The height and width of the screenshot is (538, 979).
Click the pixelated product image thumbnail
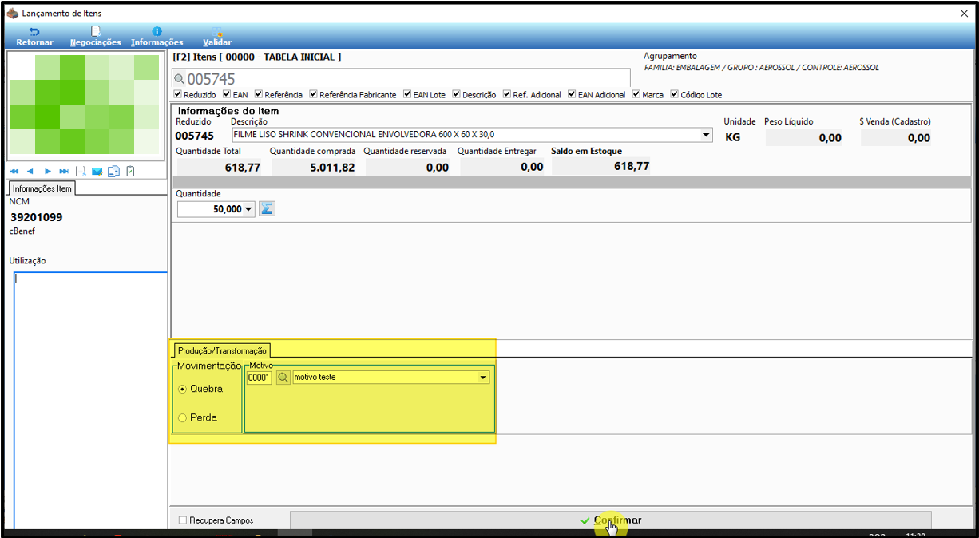pos(84,105)
